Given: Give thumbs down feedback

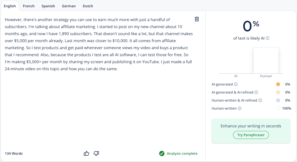Looking at the screenshot, I should (96, 153).
